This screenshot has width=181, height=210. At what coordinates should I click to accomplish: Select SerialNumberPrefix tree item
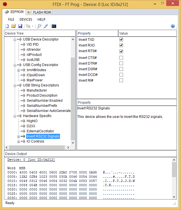pos(42,105)
